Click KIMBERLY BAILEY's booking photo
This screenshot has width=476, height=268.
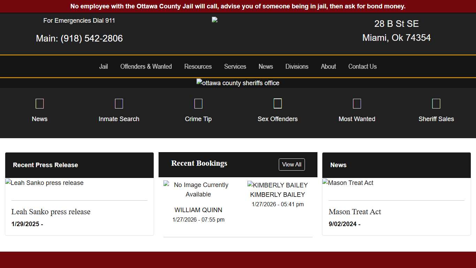click(278, 185)
